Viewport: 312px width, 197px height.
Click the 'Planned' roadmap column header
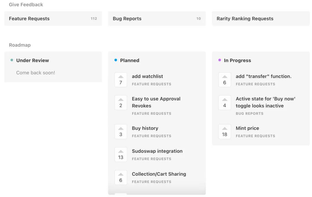click(129, 61)
